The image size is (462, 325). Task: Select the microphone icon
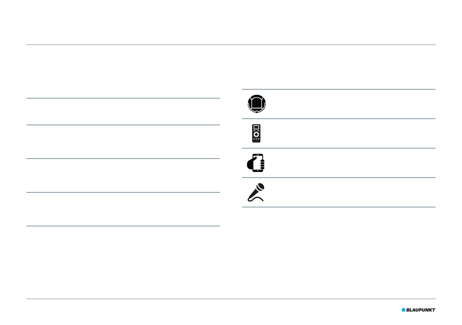(x=256, y=193)
